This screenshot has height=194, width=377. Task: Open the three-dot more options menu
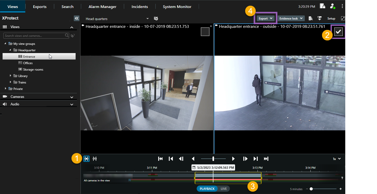(342, 6)
